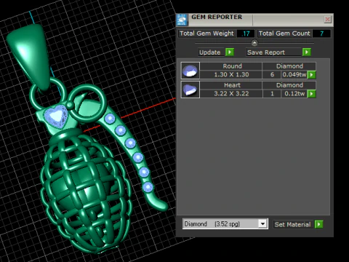Click the Round row quantity 6

(x=272, y=74)
